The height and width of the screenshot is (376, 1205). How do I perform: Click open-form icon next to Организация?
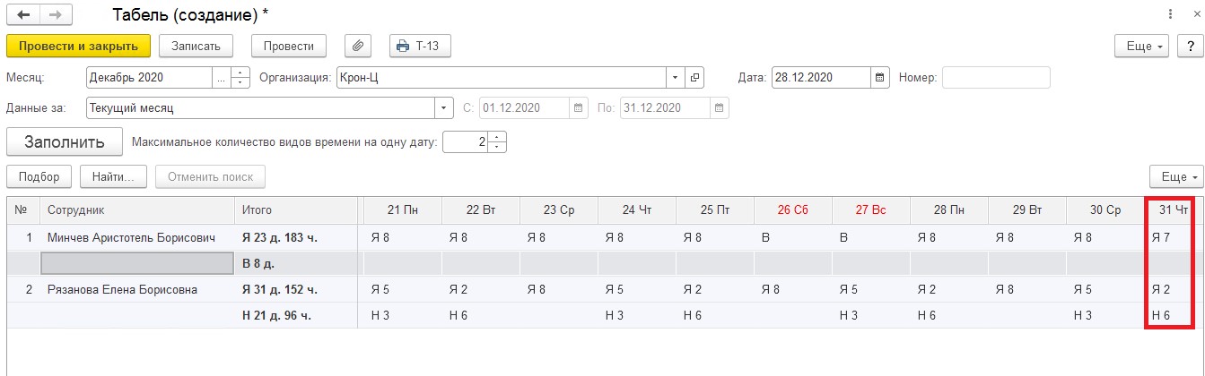[694, 78]
